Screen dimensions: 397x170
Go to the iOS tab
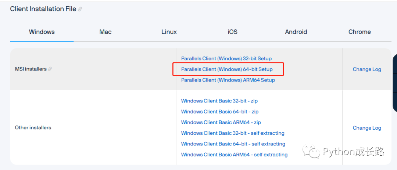click(232, 32)
